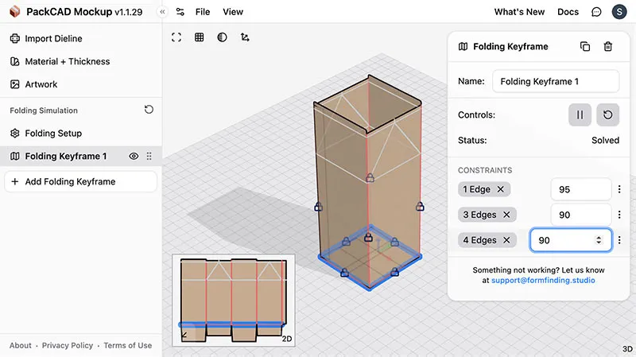Click Add Folding Keyframe

pyautogui.click(x=81, y=181)
